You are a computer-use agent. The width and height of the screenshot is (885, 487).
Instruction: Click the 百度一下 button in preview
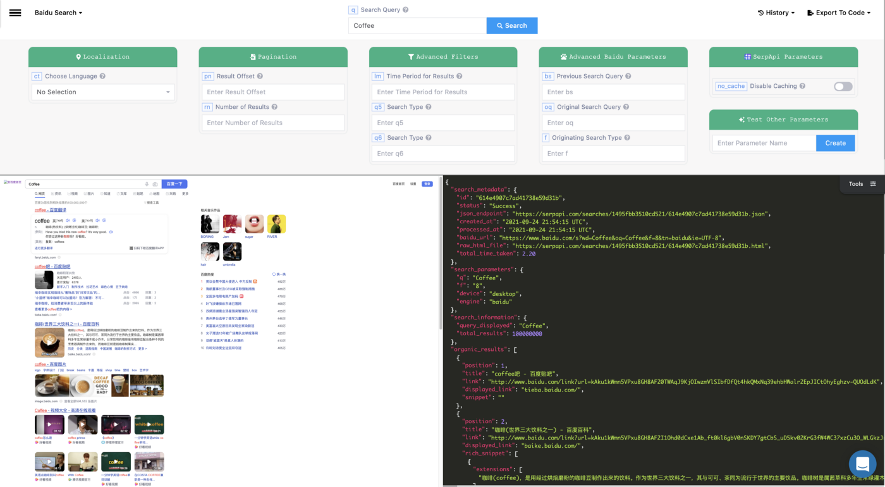pos(174,184)
